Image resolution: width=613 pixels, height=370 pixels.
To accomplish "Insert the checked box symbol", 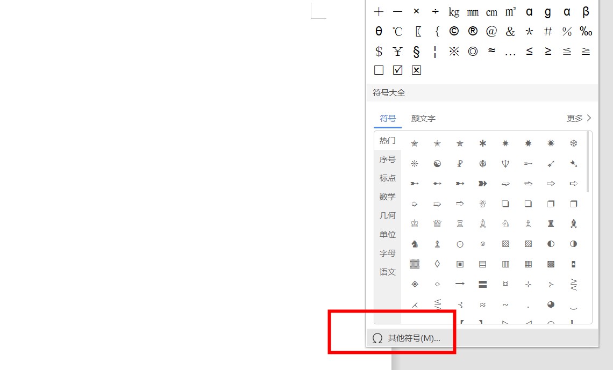I will 397,70.
